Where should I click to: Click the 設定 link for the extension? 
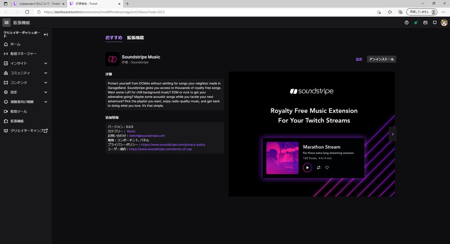(x=359, y=59)
